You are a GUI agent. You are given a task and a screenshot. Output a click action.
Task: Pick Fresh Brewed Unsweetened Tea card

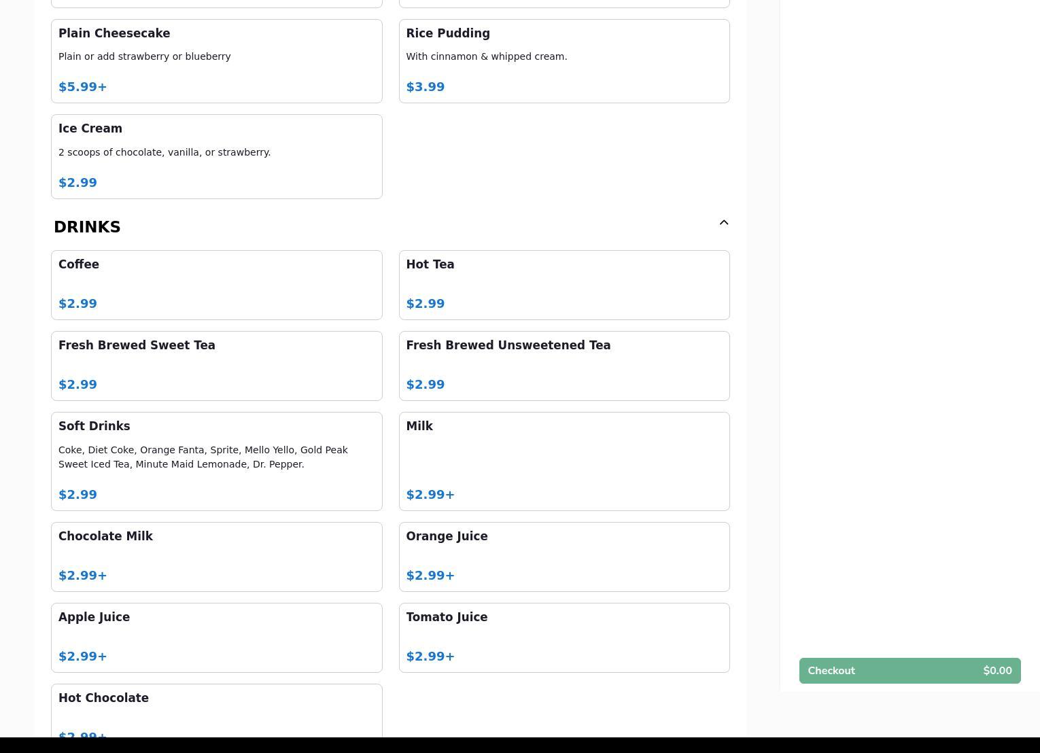point(564,366)
